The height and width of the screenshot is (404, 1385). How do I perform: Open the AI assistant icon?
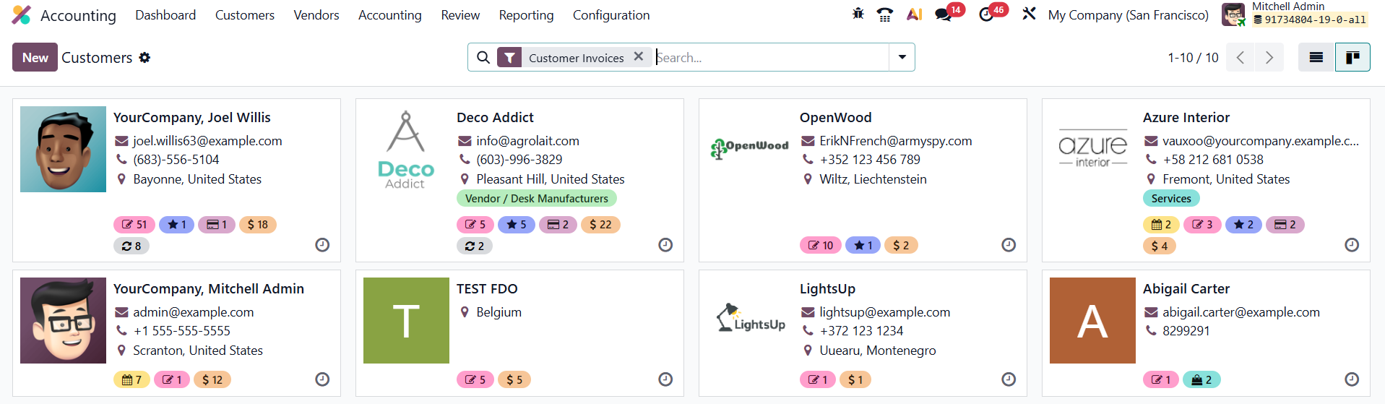(914, 14)
